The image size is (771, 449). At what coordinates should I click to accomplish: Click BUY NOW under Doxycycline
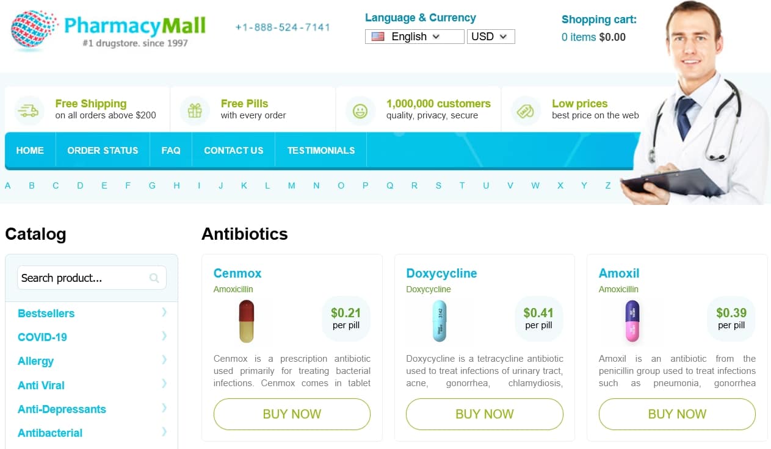pyautogui.click(x=484, y=414)
